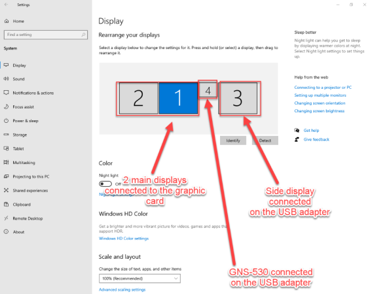Select the Storage drive icon

click(x=7, y=135)
